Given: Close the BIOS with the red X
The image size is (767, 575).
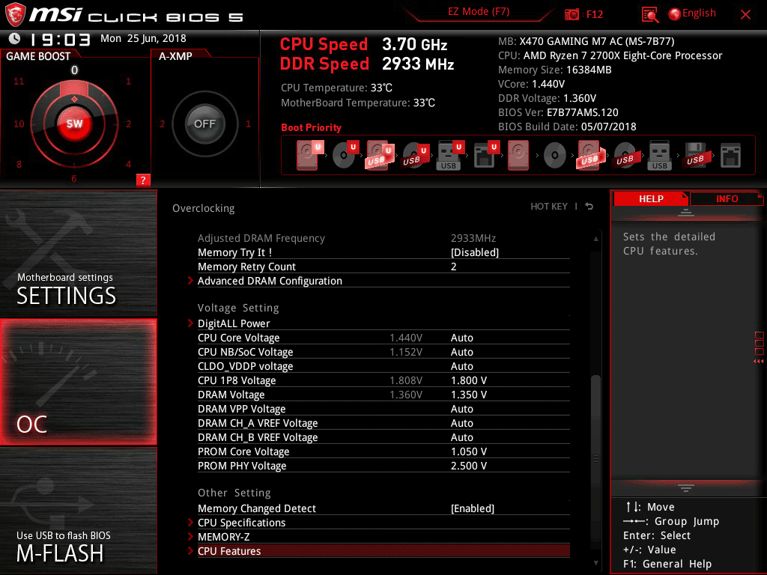Looking at the screenshot, I should coord(745,15).
